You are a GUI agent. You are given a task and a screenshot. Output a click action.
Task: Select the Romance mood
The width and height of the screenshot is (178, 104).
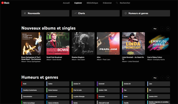tap(108, 97)
